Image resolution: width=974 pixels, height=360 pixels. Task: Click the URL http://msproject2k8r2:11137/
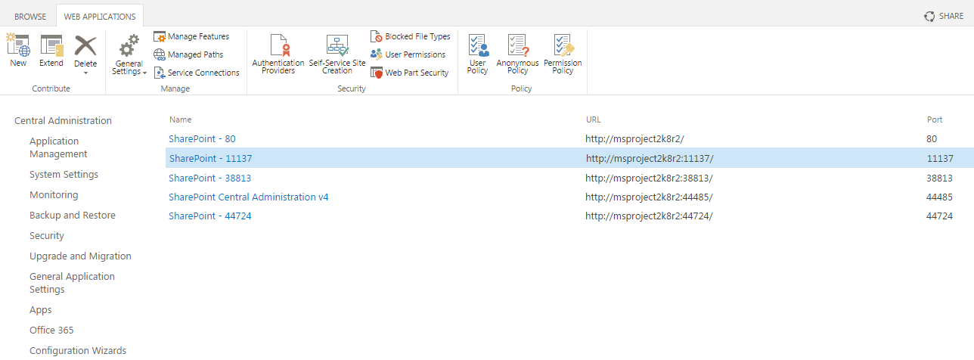pyautogui.click(x=650, y=158)
